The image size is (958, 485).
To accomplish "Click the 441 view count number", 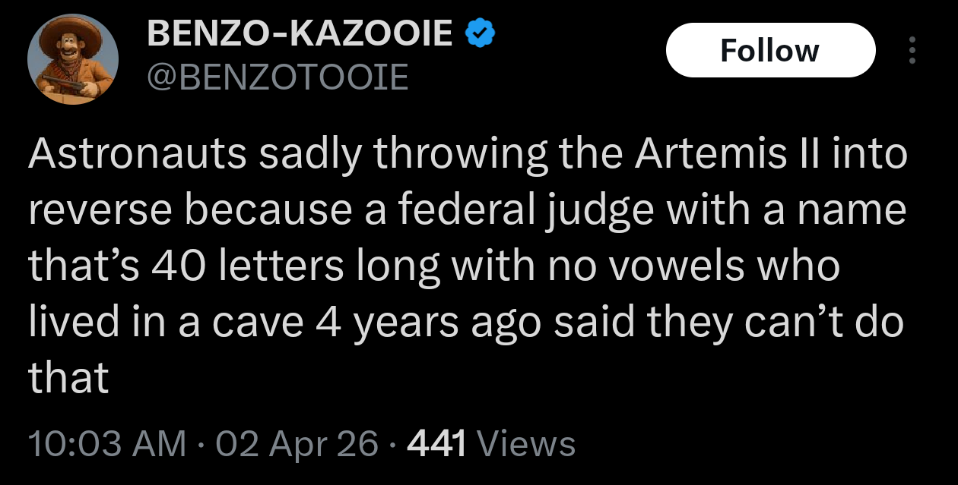I will [x=436, y=444].
